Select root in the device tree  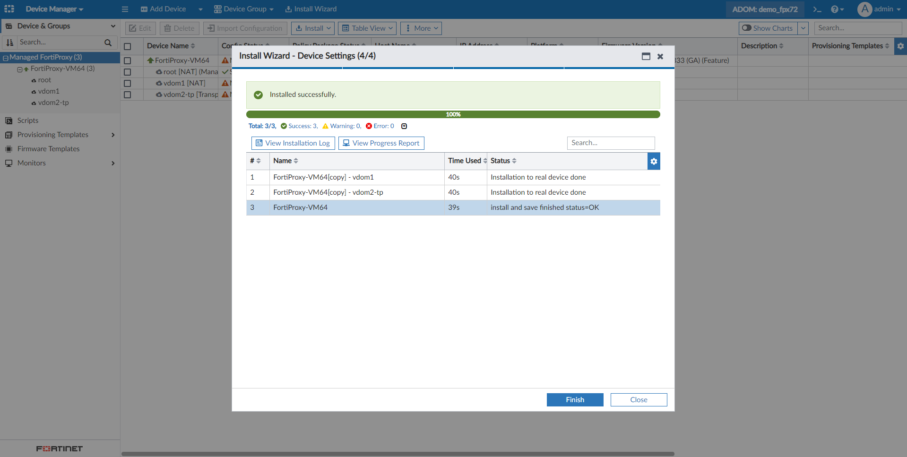[44, 80]
